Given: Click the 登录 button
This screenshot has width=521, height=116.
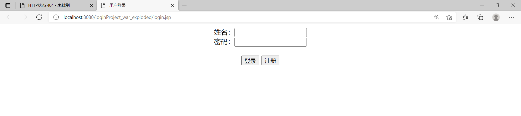Looking at the screenshot, I should (x=250, y=60).
